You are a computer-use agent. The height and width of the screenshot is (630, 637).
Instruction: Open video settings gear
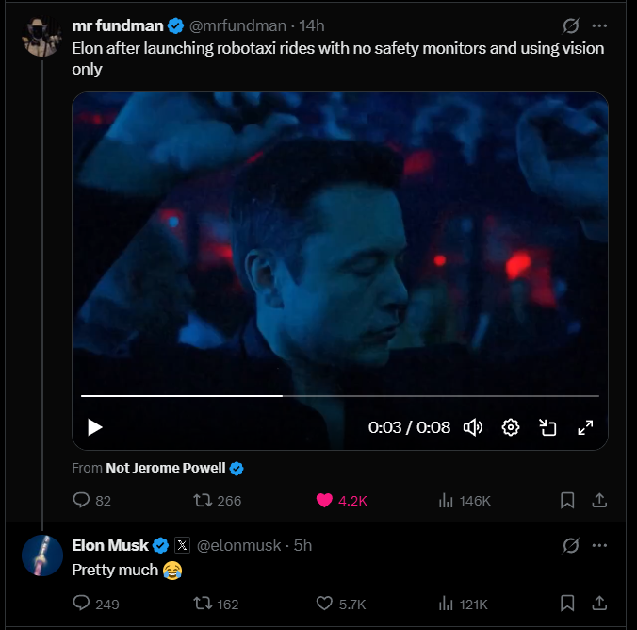[x=511, y=427]
